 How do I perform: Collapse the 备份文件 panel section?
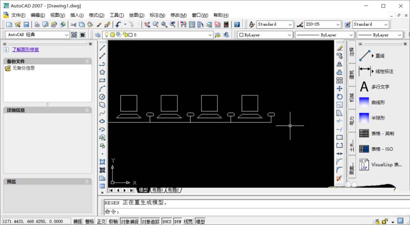(x=87, y=61)
